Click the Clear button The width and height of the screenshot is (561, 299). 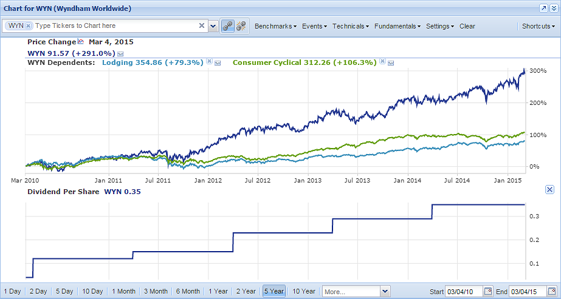(x=467, y=26)
